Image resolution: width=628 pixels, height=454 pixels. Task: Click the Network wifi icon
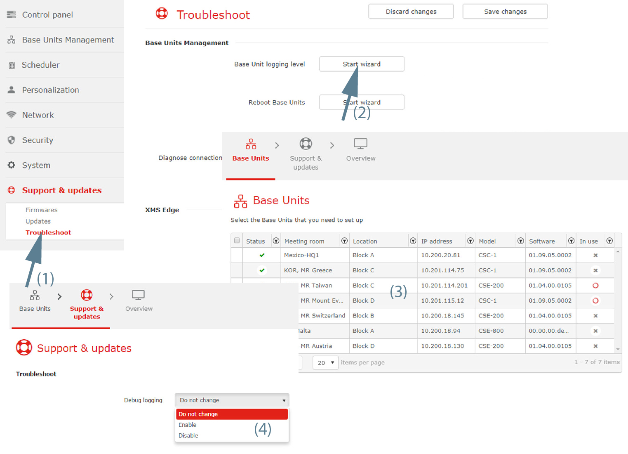[12, 115]
